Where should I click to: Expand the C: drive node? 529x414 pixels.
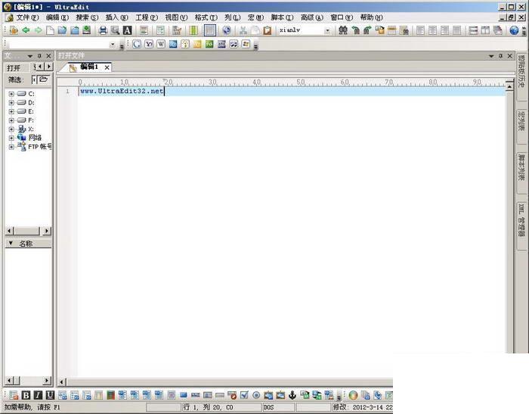pos(11,94)
